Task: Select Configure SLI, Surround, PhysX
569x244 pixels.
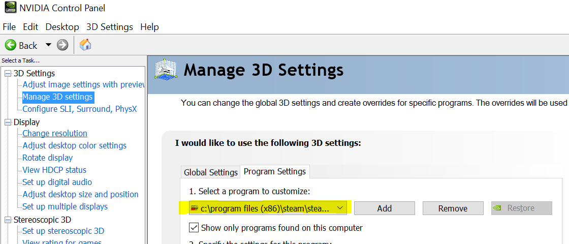Action: click(80, 109)
